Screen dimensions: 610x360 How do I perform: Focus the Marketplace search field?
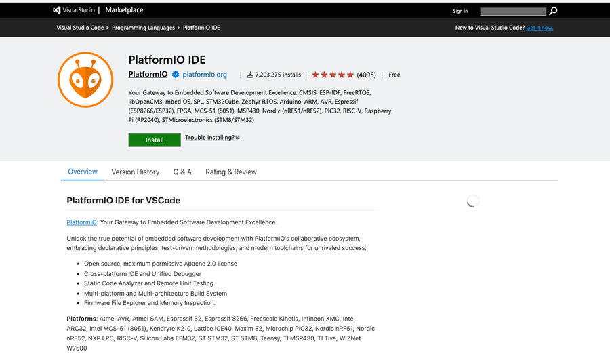[x=513, y=12]
